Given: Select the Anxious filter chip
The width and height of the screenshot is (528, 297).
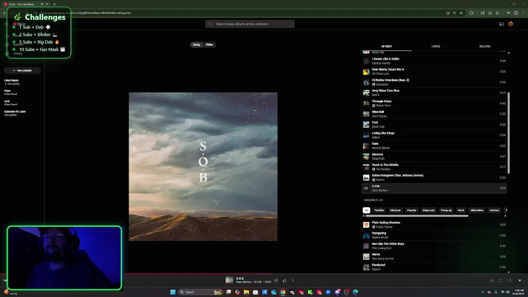Looking at the screenshot, I should (494, 210).
